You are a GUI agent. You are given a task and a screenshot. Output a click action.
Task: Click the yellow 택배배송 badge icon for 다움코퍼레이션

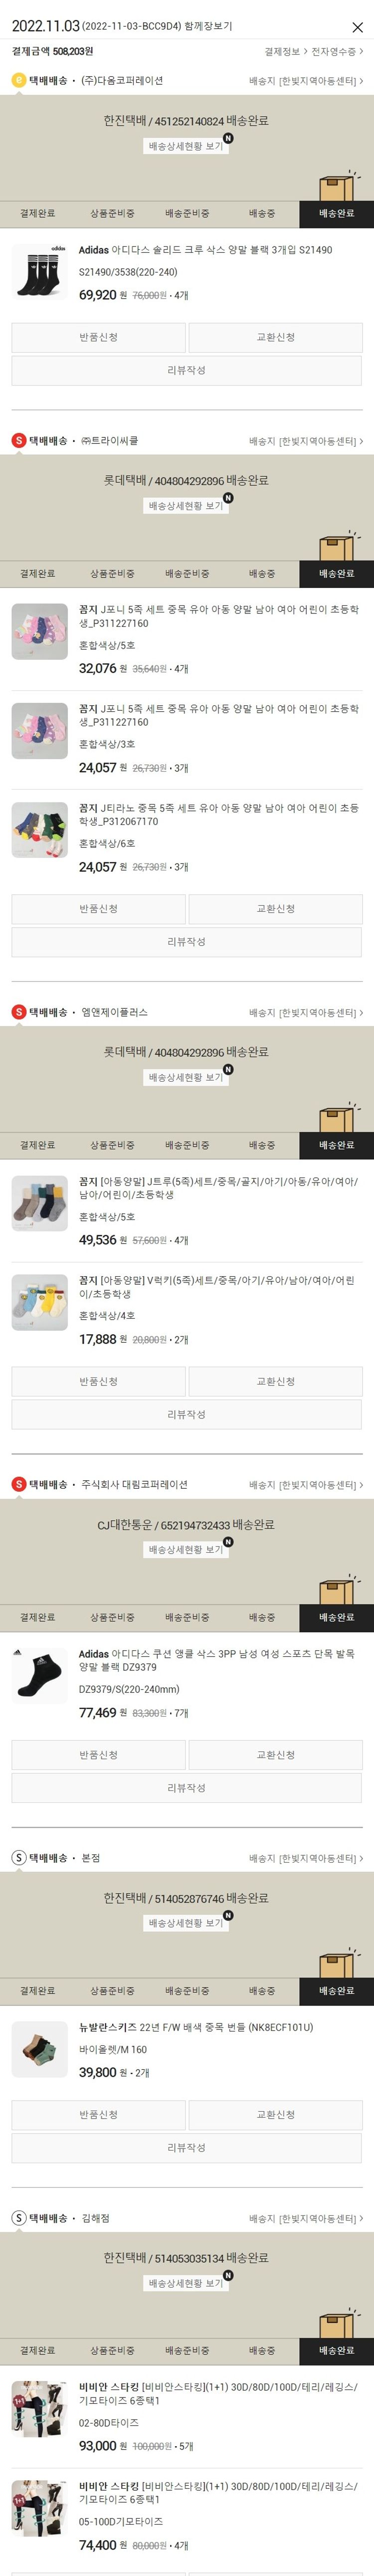pyautogui.click(x=18, y=80)
